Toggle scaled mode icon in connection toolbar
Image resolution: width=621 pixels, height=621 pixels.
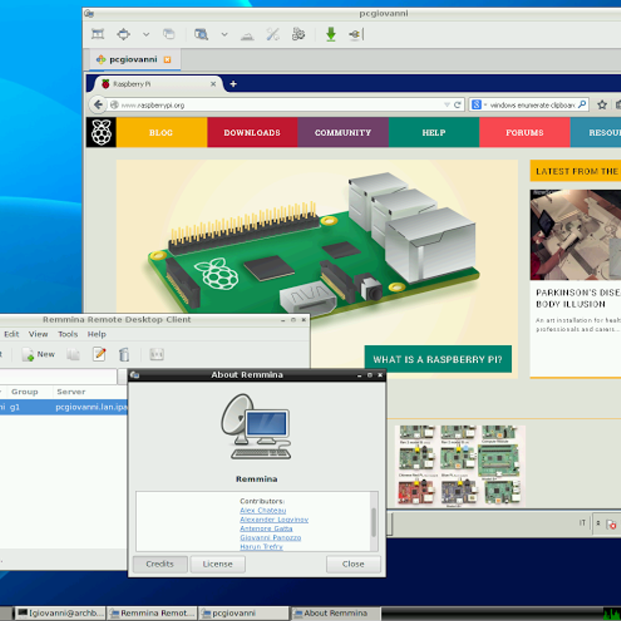click(201, 35)
